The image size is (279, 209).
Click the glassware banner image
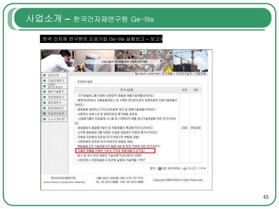click(x=144, y=61)
